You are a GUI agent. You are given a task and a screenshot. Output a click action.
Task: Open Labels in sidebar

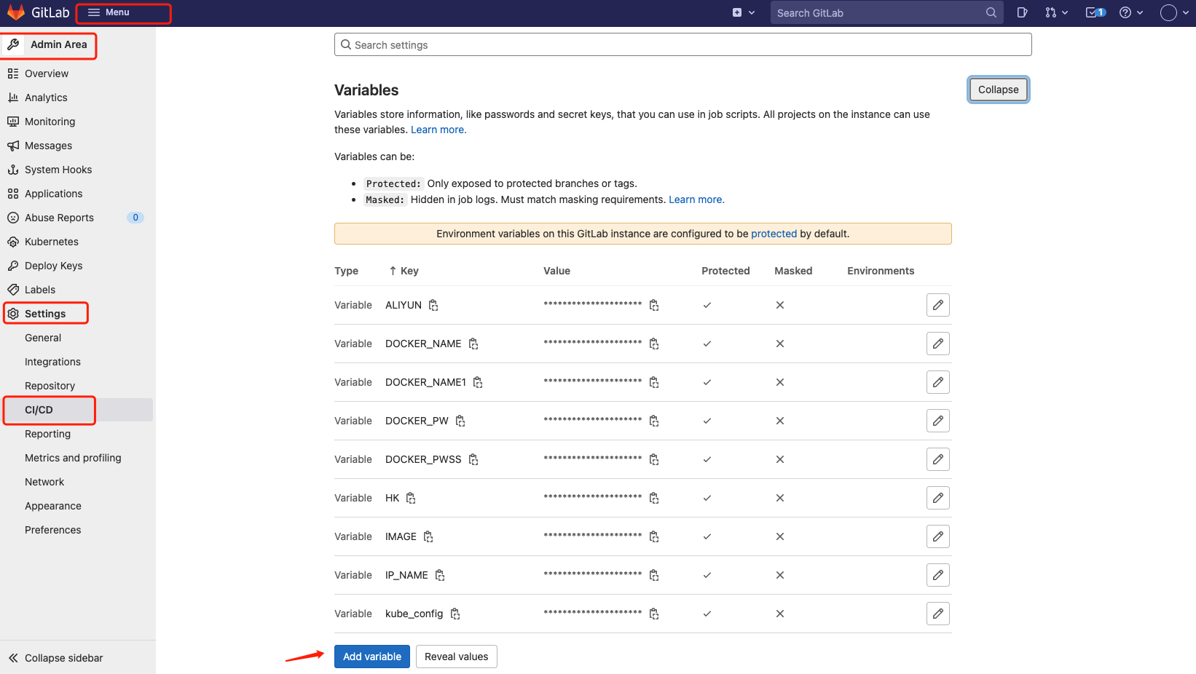pyautogui.click(x=40, y=290)
